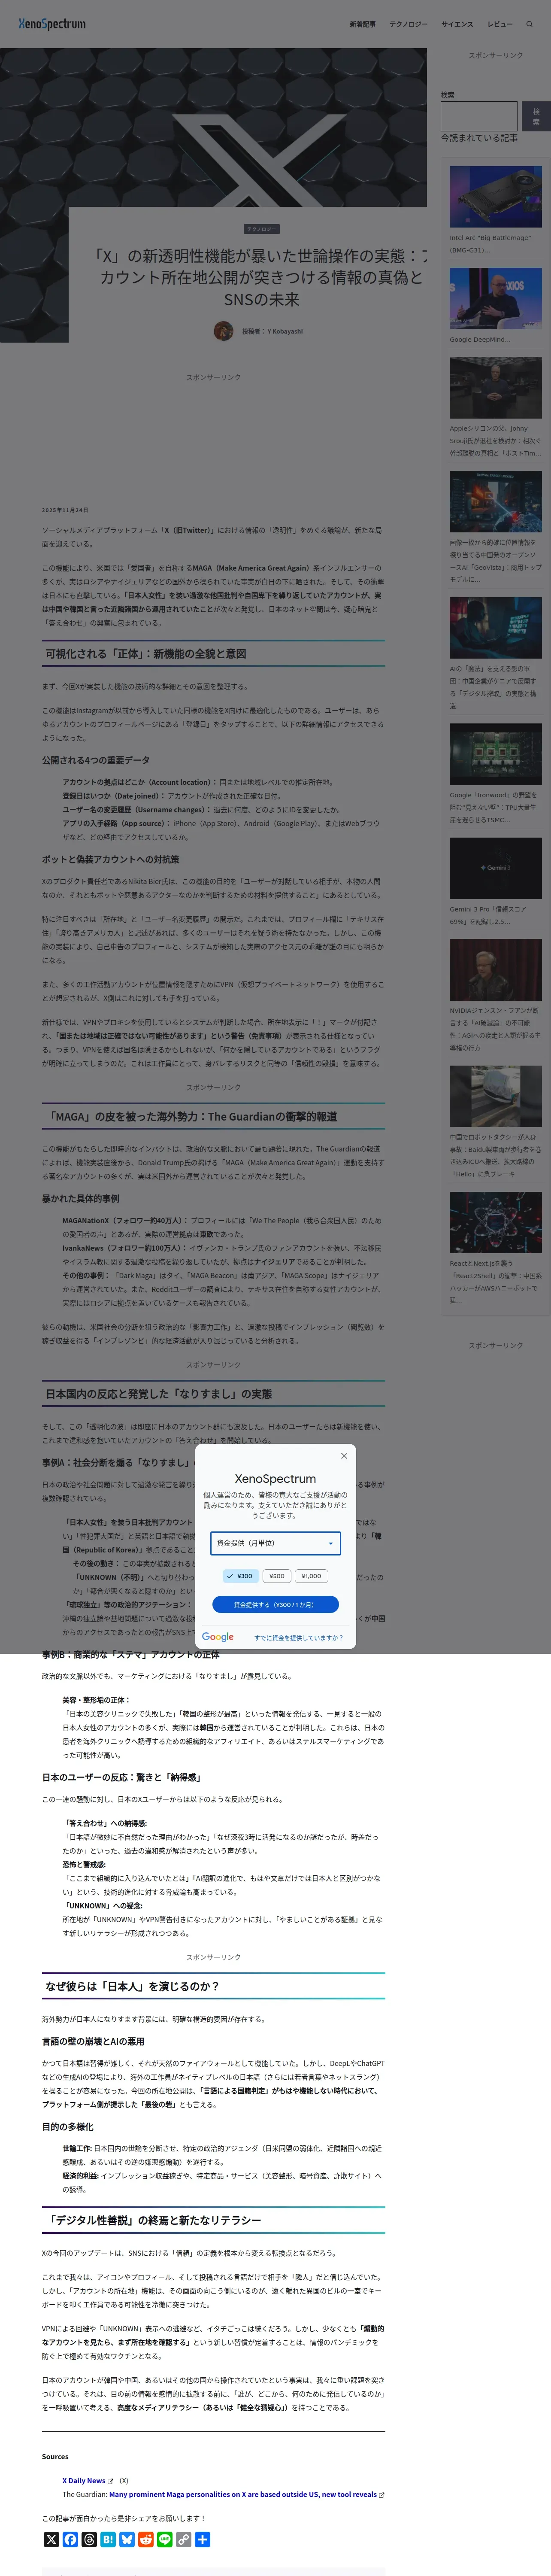Image resolution: width=551 pixels, height=2576 pixels.
Task: Open the NVIDIA Jensen Huang article thumbnail
Action: pyautogui.click(x=495, y=970)
